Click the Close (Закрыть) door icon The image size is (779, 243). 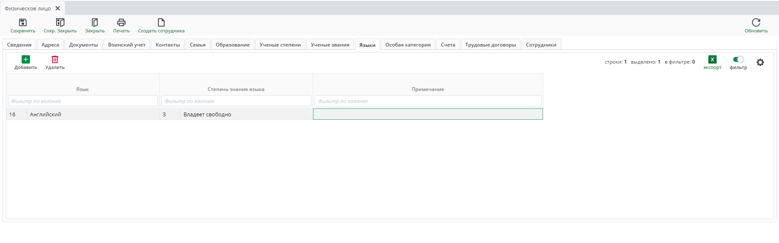[x=95, y=22]
